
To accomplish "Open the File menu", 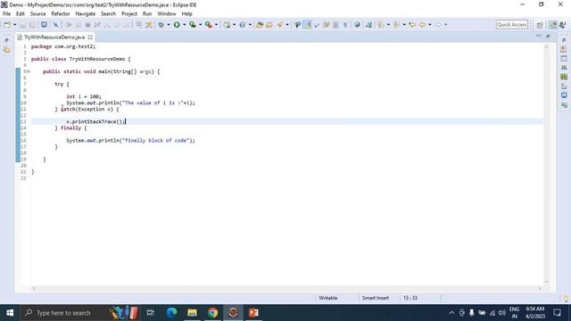I will click(x=6, y=14).
